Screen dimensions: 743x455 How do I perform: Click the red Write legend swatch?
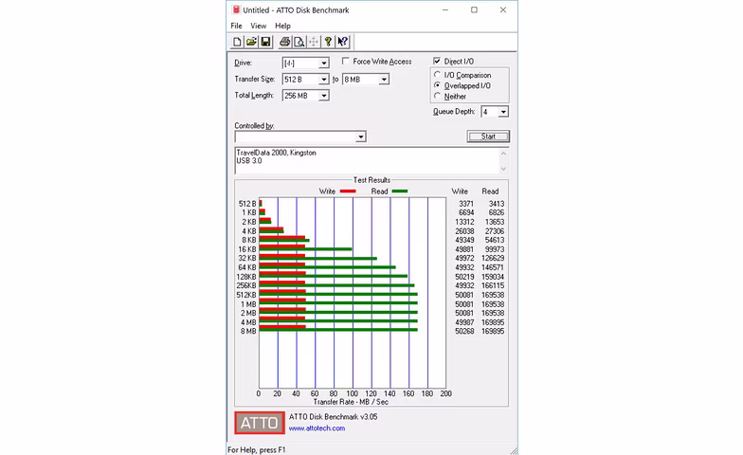(x=347, y=191)
